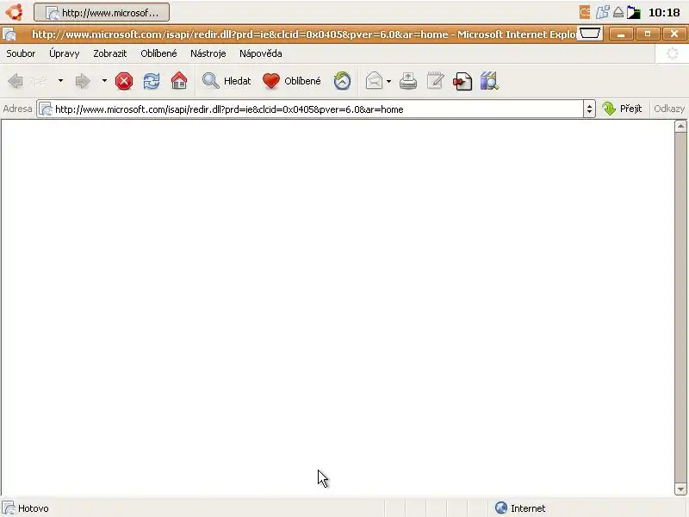Open the Úpravy menu

64,53
